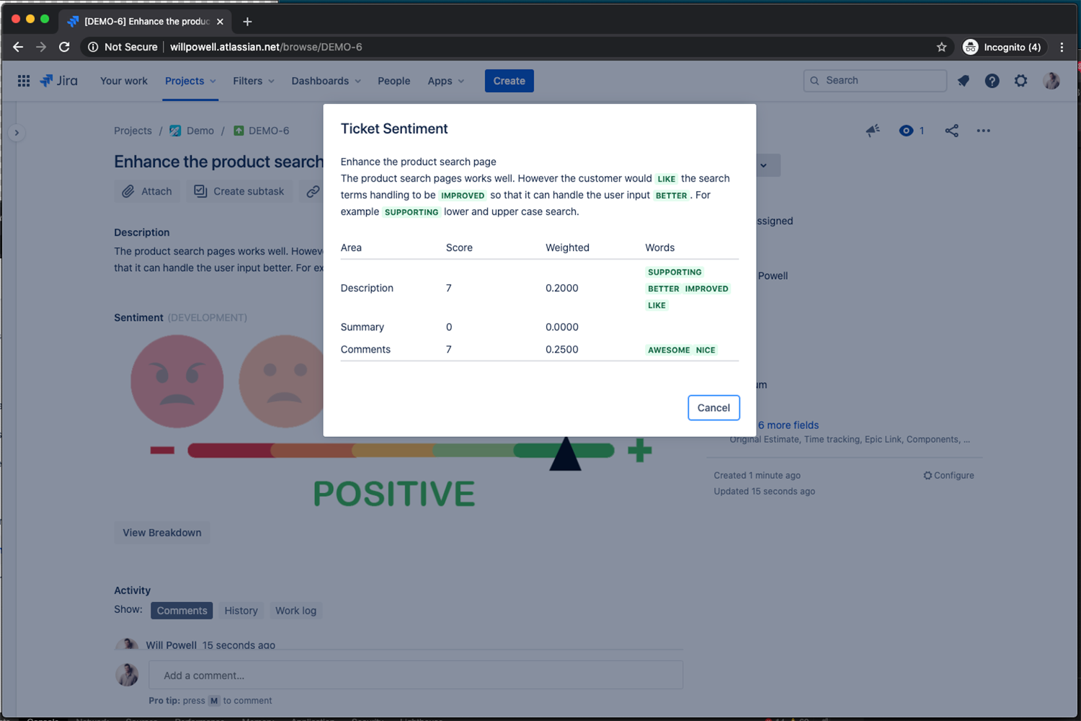
Task: Click the angry face sentiment emoji
Action: click(x=177, y=381)
